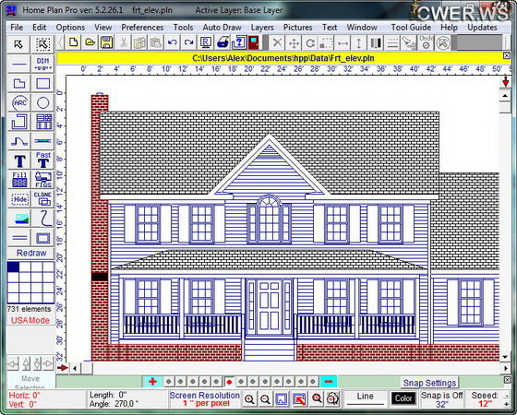Click the red minus zoom step button
Viewport: 517px width, 415px height.
point(329,382)
